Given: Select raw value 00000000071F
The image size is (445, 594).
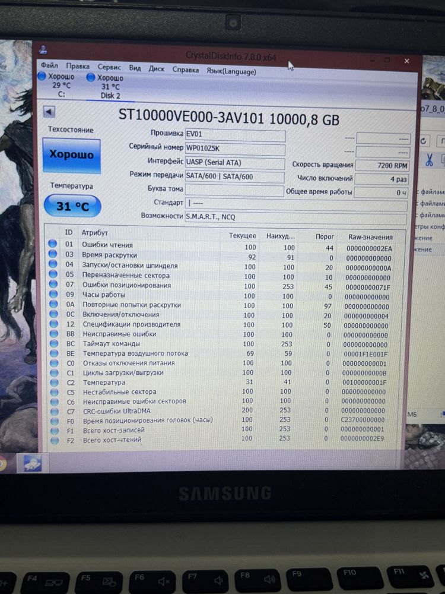Looking at the screenshot, I should pyautogui.click(x=368, y=287).
